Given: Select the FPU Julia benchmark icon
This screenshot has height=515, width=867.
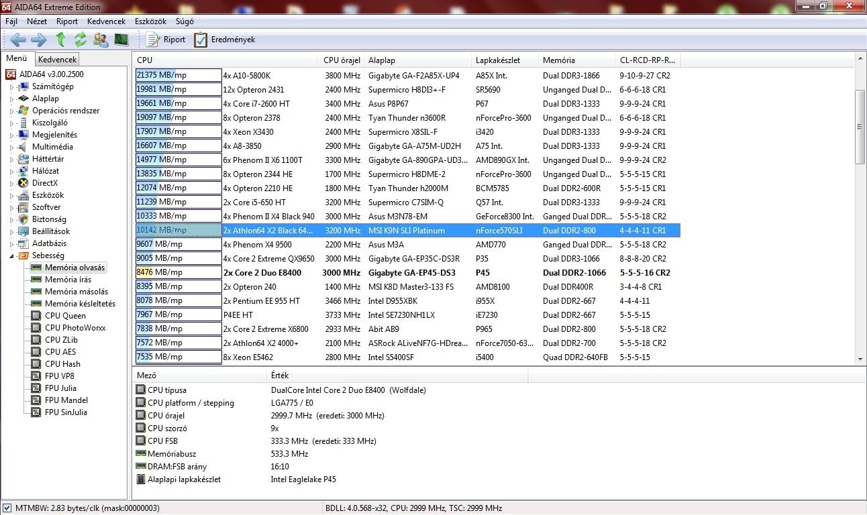Looking at the screenshot, I should point(36,388).
